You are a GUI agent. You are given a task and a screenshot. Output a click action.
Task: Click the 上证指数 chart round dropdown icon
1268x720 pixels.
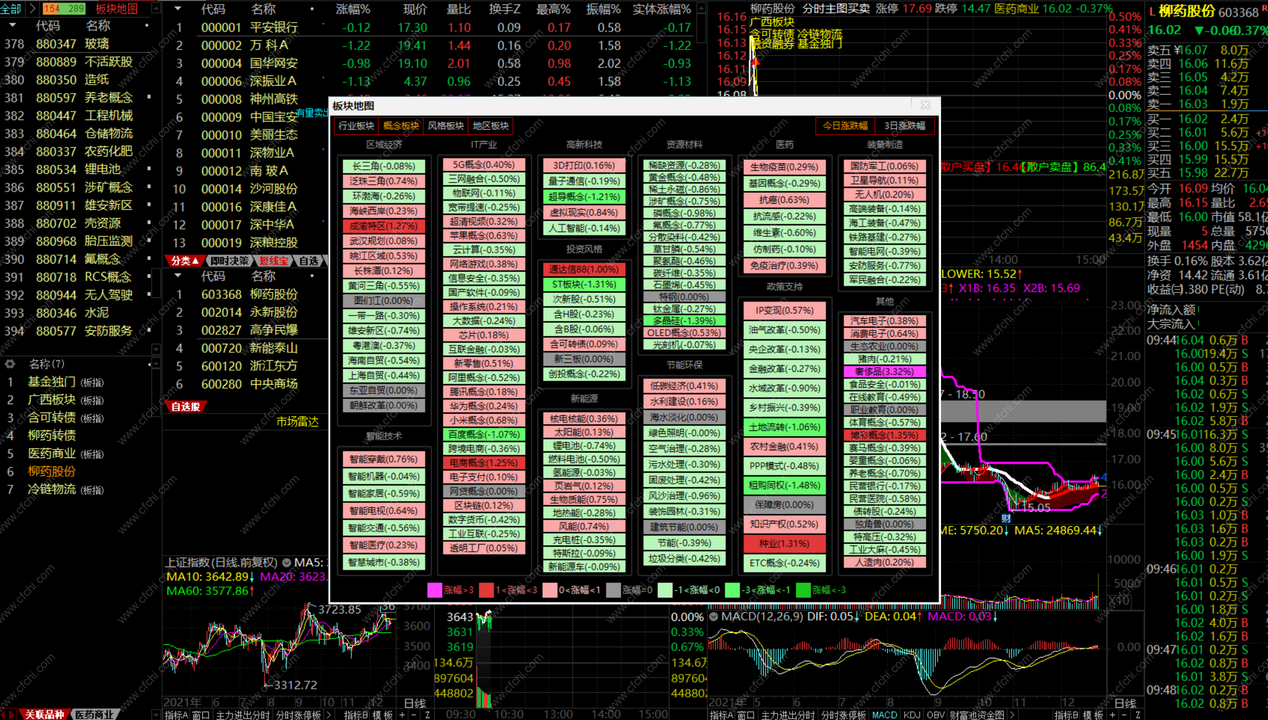[287, 563]
